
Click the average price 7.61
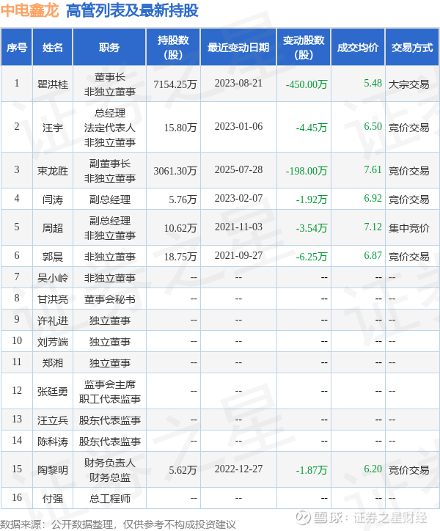373,169
